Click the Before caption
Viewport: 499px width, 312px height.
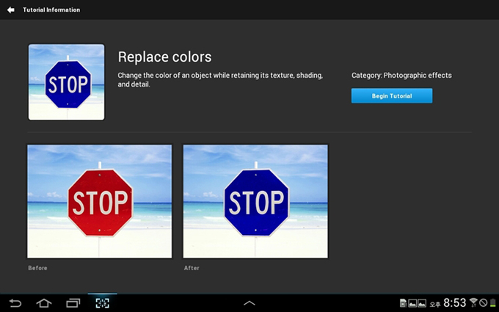(x=37, y=268)
